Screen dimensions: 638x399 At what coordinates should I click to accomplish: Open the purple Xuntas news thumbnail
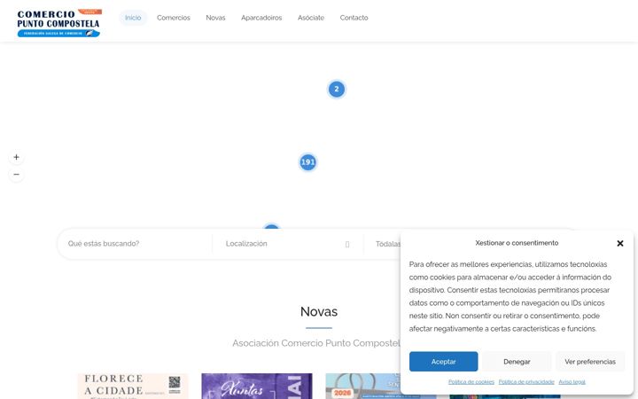click(x=257, y=386)
